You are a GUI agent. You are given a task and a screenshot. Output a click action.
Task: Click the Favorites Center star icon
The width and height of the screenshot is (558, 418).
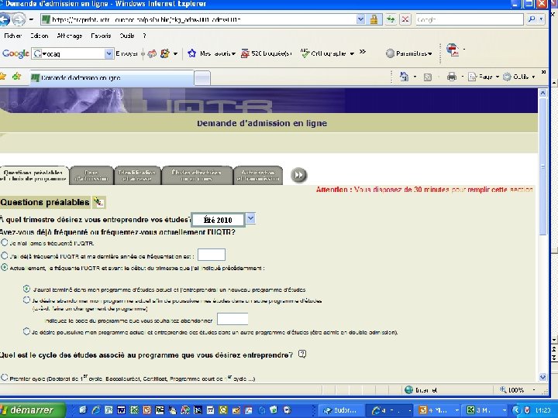coord(3,76)
